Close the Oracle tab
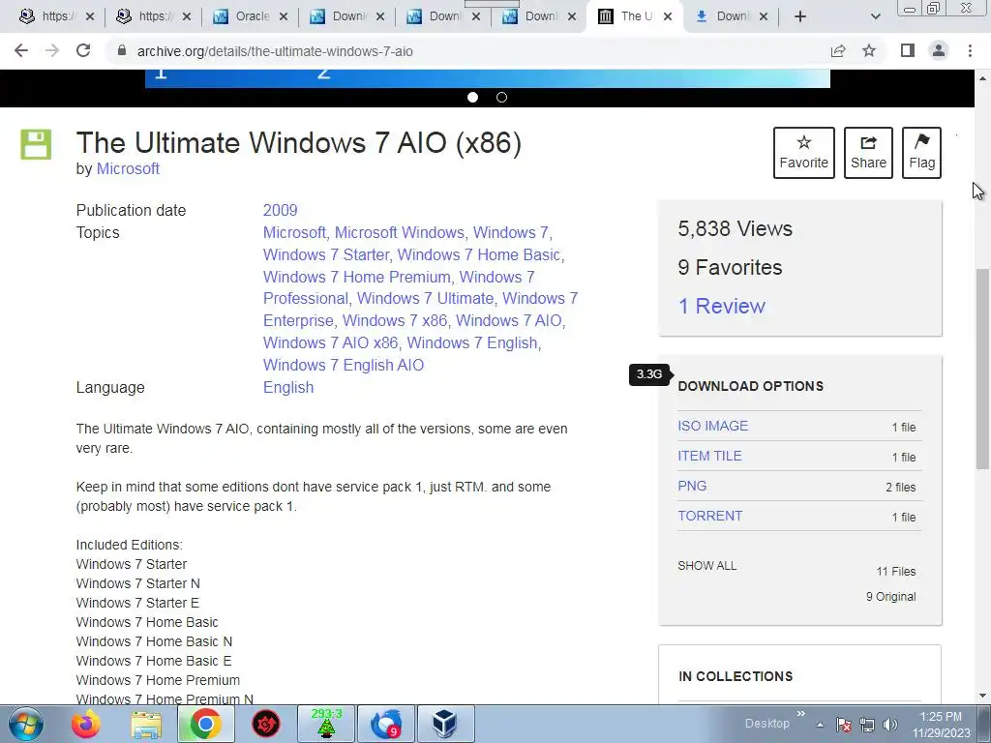 tap(284, 16)
